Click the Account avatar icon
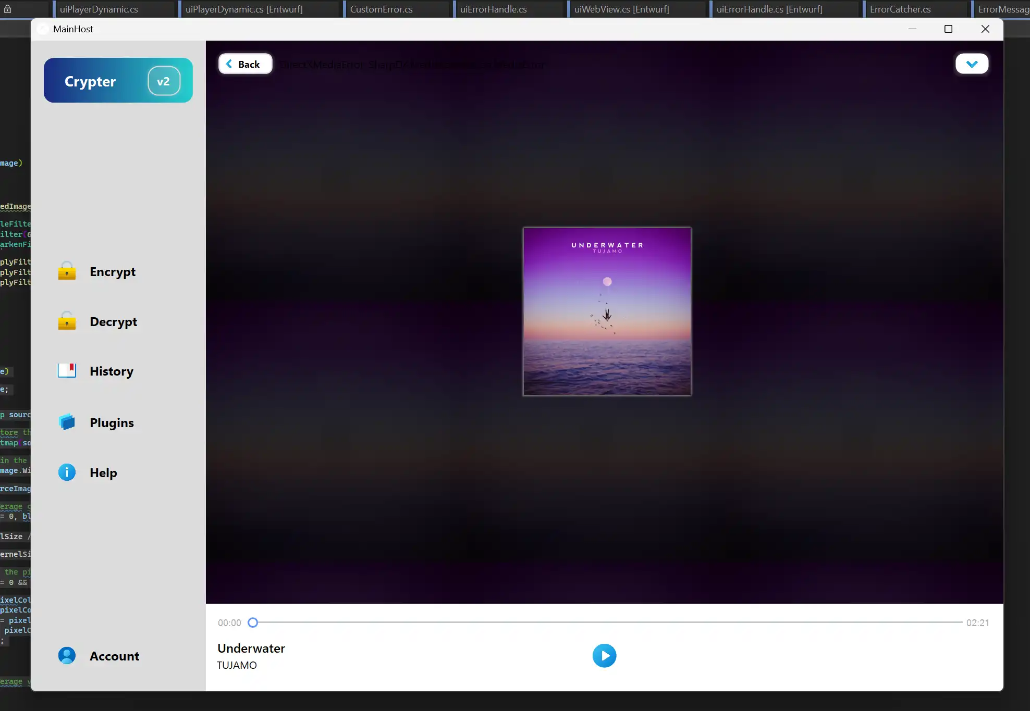Screen dimensions: 1030x711 point(67,655)
